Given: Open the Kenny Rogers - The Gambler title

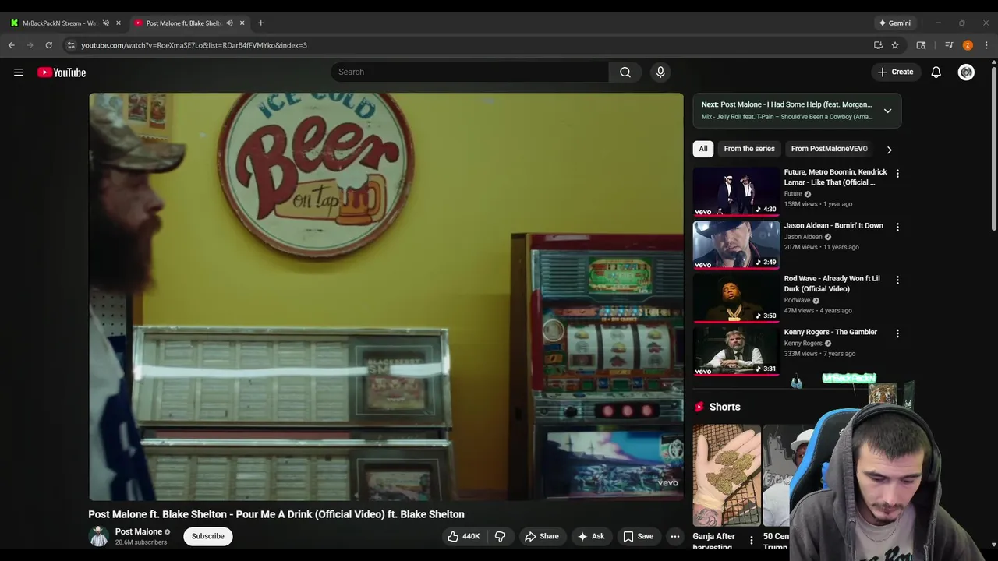Looking at the screenshot, I should point(830,332).
